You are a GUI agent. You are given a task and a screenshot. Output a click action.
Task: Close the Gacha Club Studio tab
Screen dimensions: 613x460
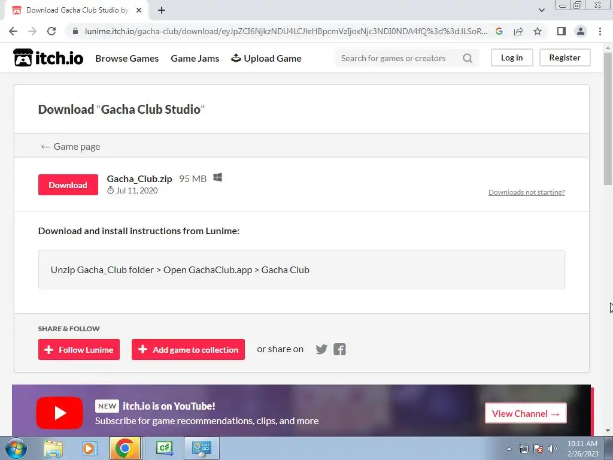pos(139,10)
